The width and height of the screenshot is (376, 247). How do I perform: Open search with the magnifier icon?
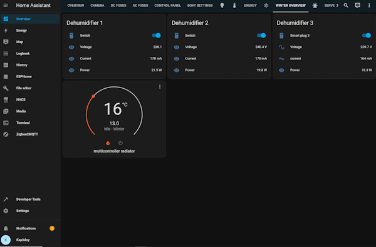coord(346,5)
